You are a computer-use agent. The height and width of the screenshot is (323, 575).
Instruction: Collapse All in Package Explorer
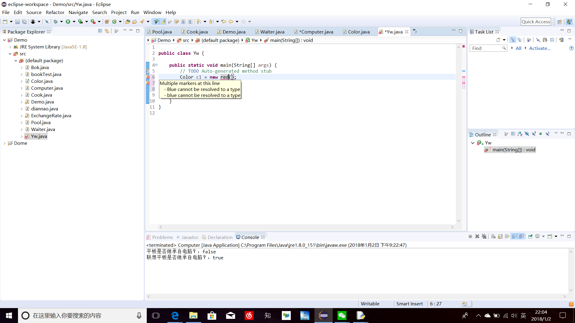point(100,31)
